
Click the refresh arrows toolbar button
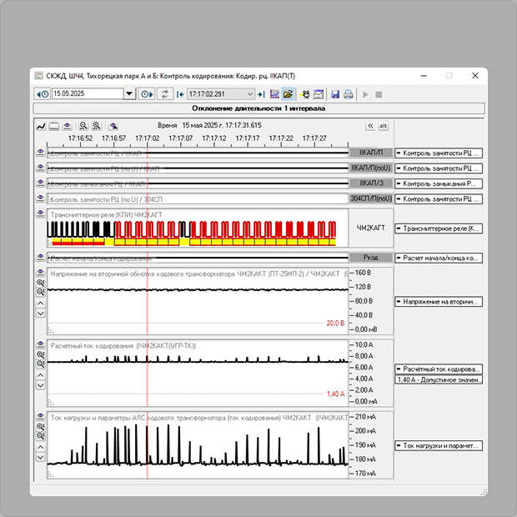(x=165, y=94)
